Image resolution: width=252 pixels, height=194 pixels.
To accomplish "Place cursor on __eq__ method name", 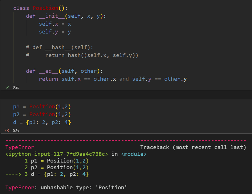I will 49,71.
